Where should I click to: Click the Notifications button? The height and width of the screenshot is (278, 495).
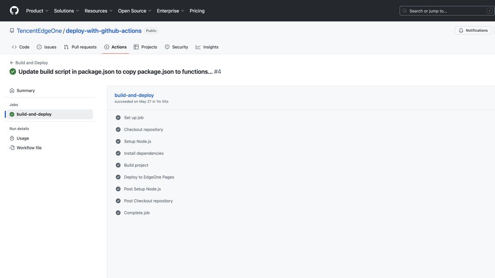(473, 30)
